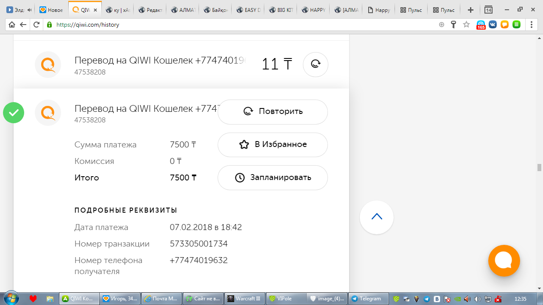This screenshot has height=305, width=543.
Task: Close the active QIWI tab
Action: (x=95, y=10)
